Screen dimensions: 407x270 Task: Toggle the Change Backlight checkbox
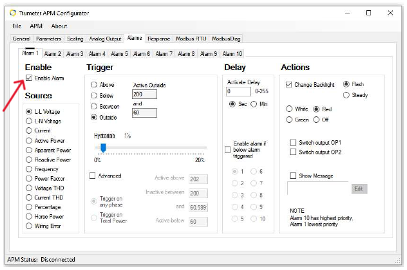coord(289,84)
